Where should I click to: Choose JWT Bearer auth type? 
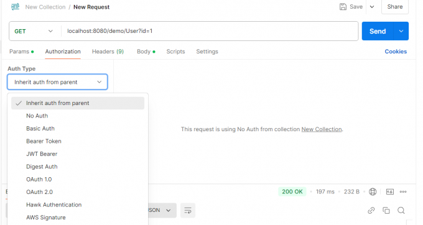(78, 154)
